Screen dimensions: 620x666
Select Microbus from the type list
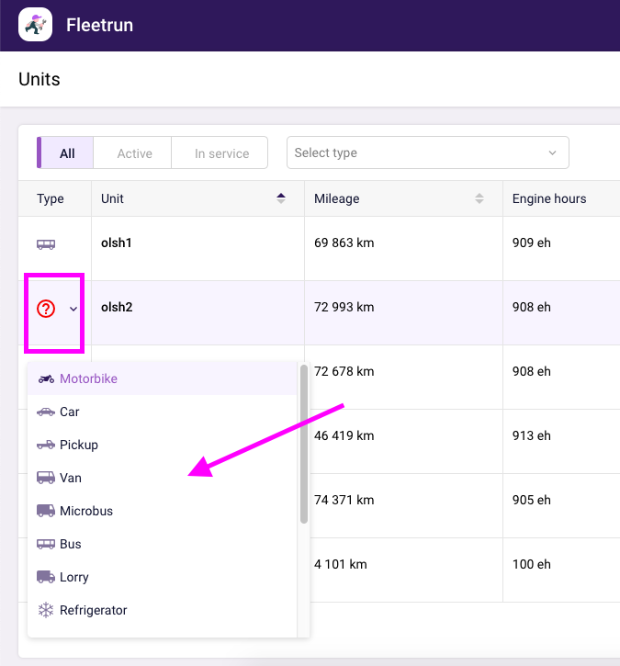pyautogui.click(x=85, y=511)
